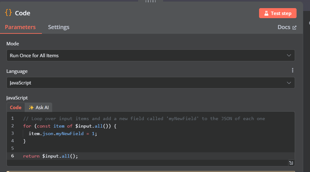Open the Docs external link
Image resolution: width=310 pixels, height=172 pixels.
tap(287, 27)
